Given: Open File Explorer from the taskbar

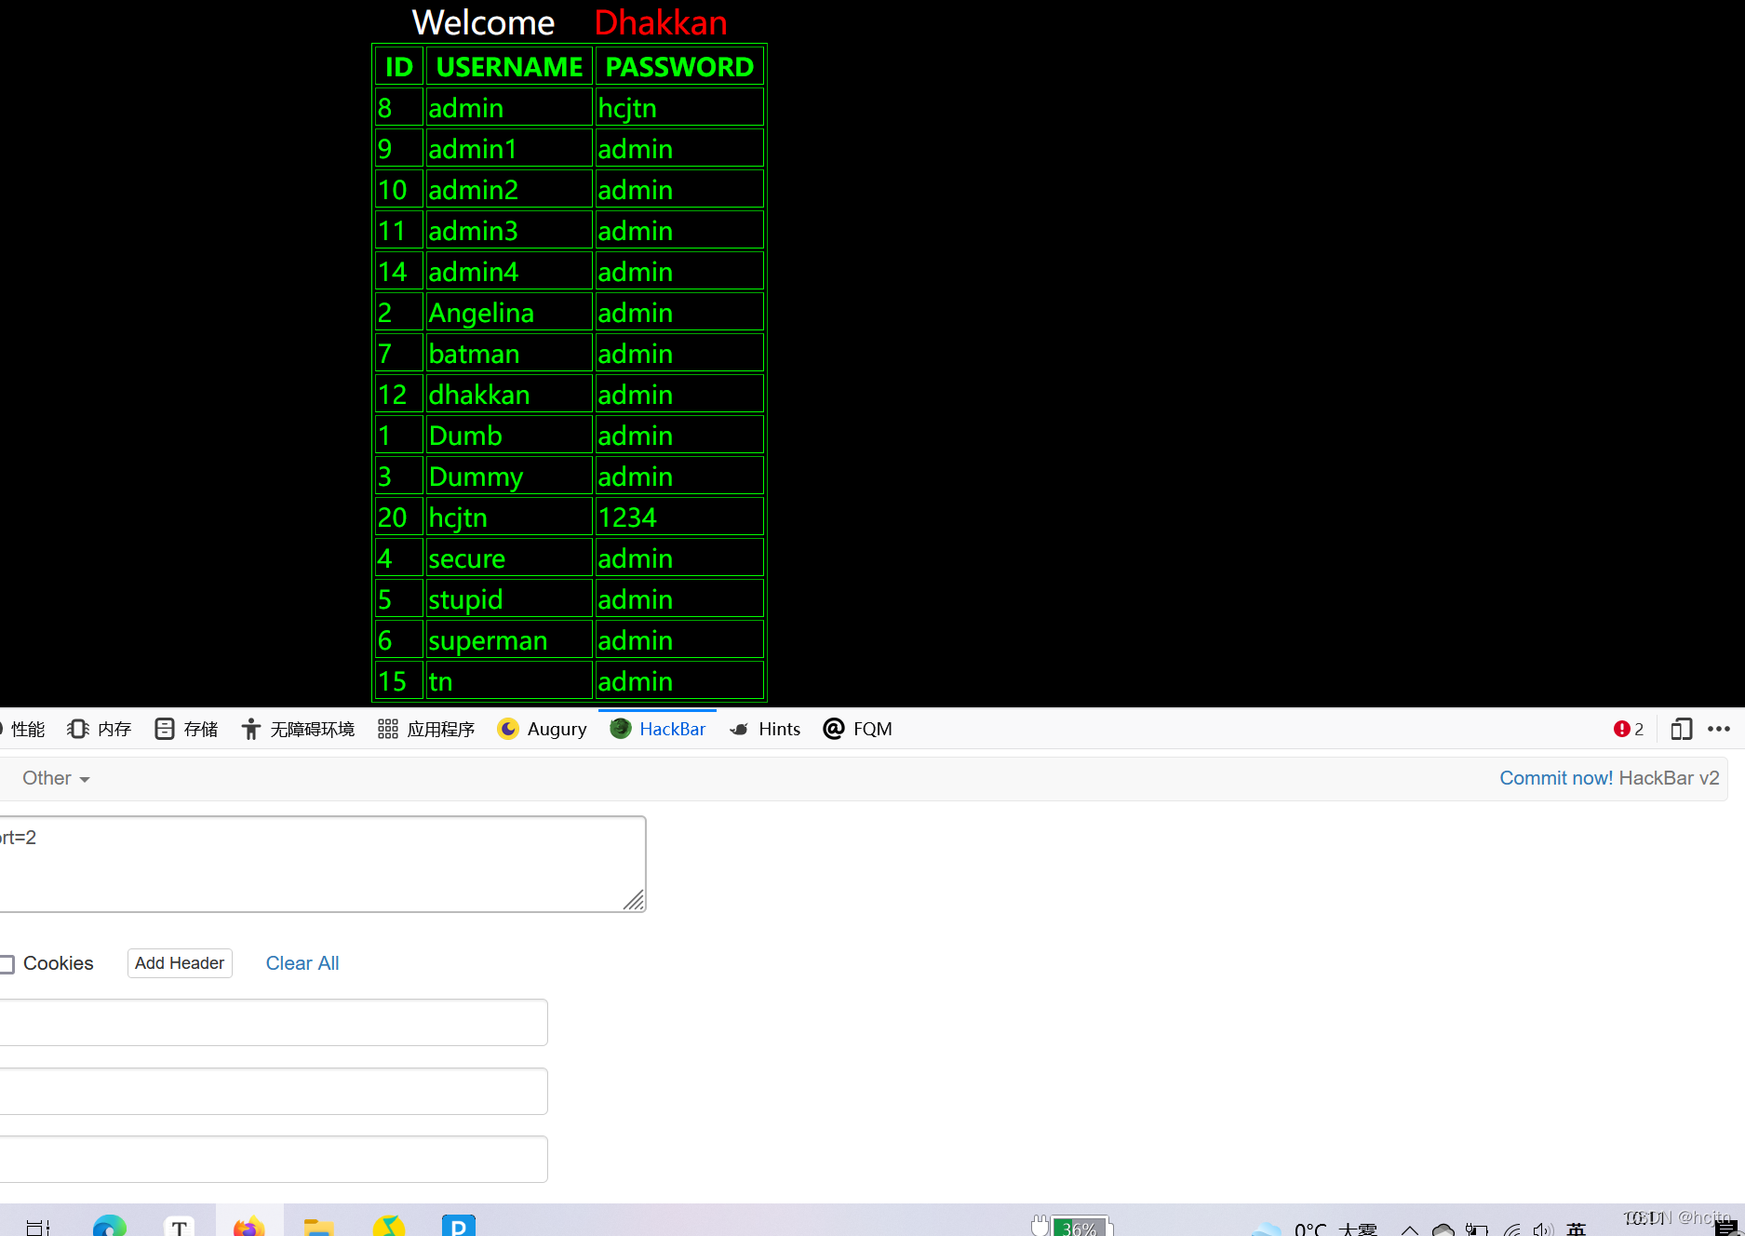Looking at the screenshot, I should pos(318,1227).
